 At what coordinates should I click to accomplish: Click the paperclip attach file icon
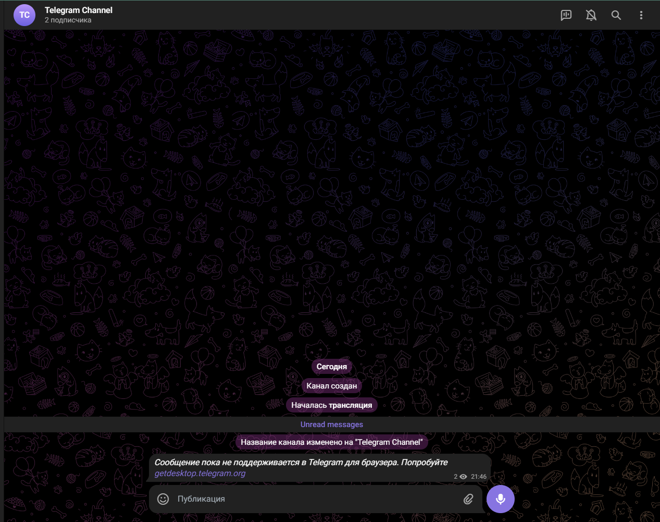(468, 499)
